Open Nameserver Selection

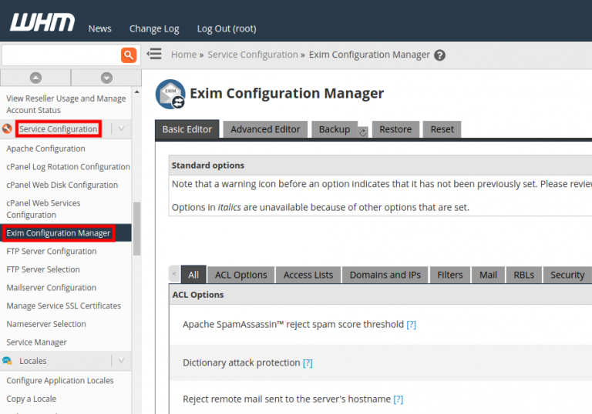click(x=46, y=324)
